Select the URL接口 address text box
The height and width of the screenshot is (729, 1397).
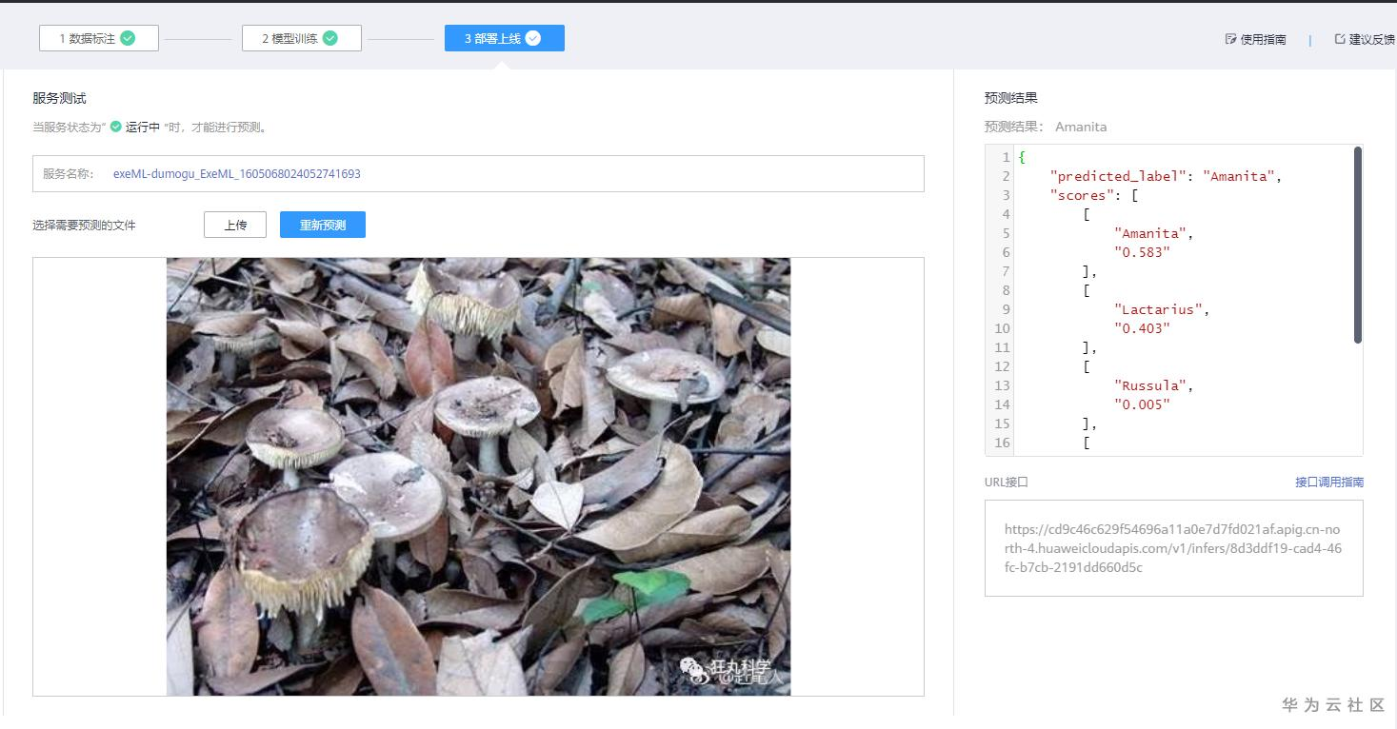pyautogui.click(x=1172, y=547)
